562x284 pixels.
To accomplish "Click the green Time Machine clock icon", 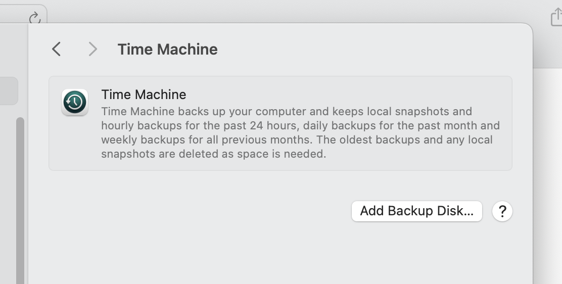I will (75, 102).
